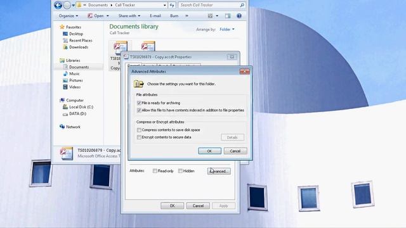Click the folder settings icon in Advanced Attributes
The width and height of the screenshot is (406, 228).
(138, 84)
